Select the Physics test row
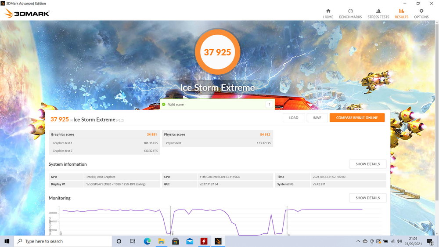Image resolution: width=439 pixels, height=247 pixels. coord(218,143)
